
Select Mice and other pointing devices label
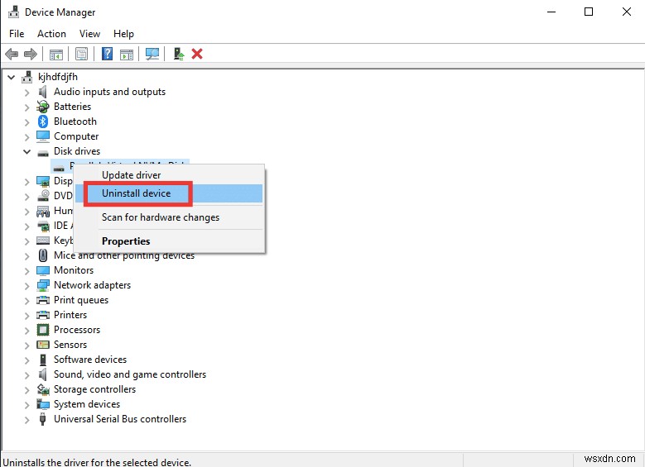124,255
